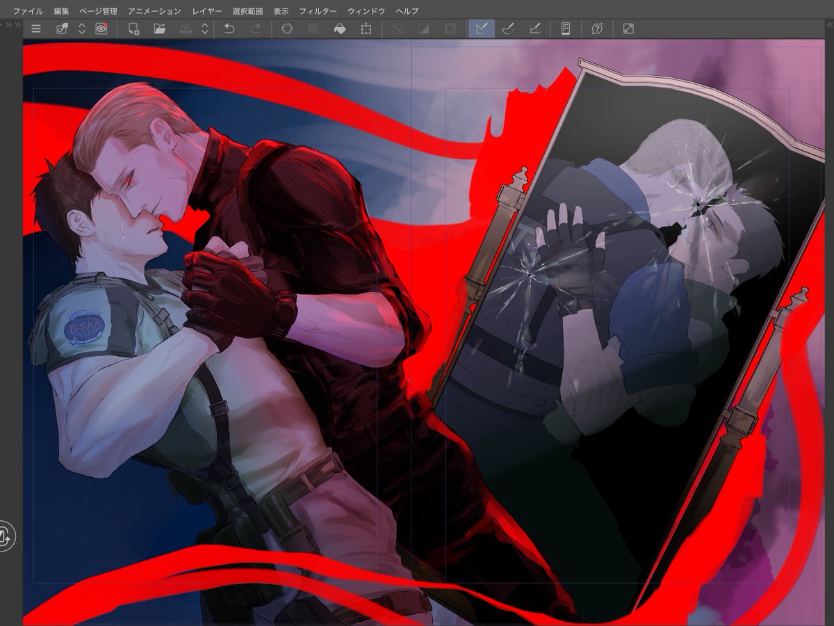Image resolution: width=834 pixels, height=626 pixels.
Task: Undo the last action
Action: (229, 29)
